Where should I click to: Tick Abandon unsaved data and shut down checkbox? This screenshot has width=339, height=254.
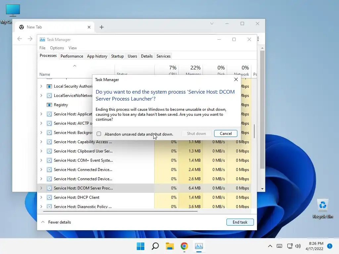[x=99, y=134]
